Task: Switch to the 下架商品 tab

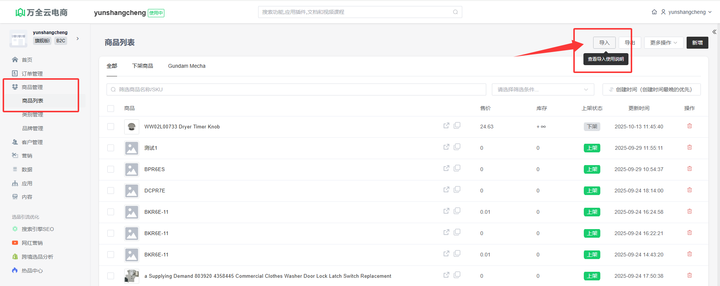Action: [x=143, y=66]
